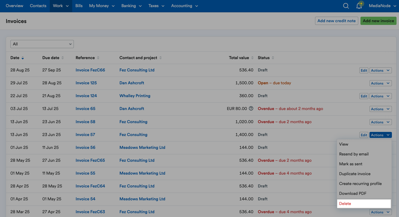The height and width of the screenshot is (217, 399).
Task: Open Invoice 55 link
Action: coord(85,173)
